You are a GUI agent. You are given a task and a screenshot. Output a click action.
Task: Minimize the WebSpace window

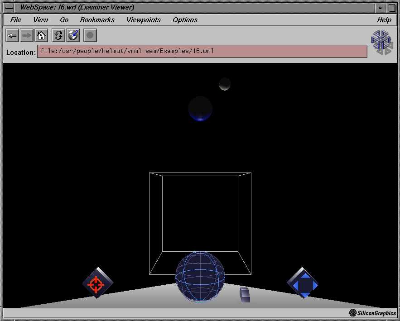[380, 8]
